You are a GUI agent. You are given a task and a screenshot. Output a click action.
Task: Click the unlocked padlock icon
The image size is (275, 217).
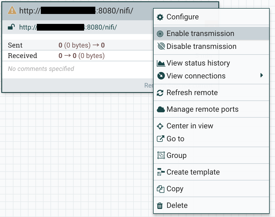click(11, 27)
